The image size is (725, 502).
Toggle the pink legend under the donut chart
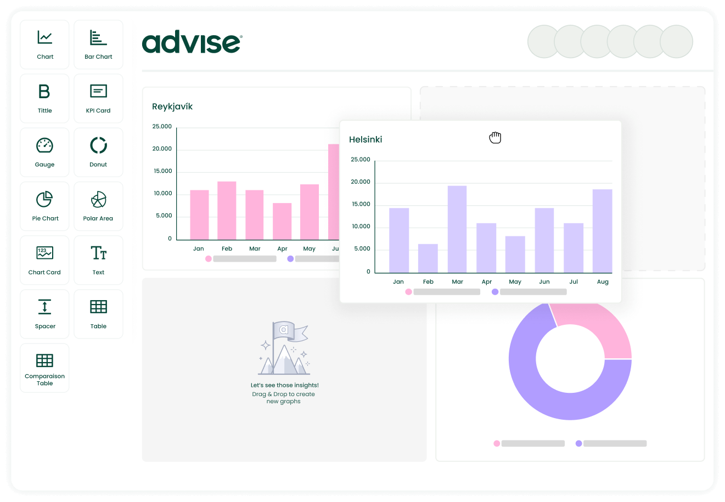point(497,443)
